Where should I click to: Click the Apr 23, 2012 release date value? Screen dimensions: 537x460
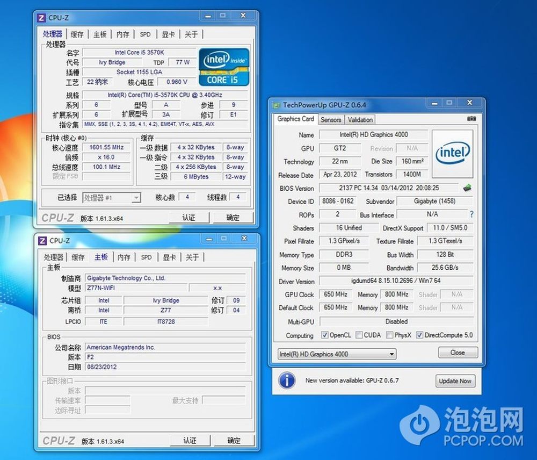pos(340,174)
